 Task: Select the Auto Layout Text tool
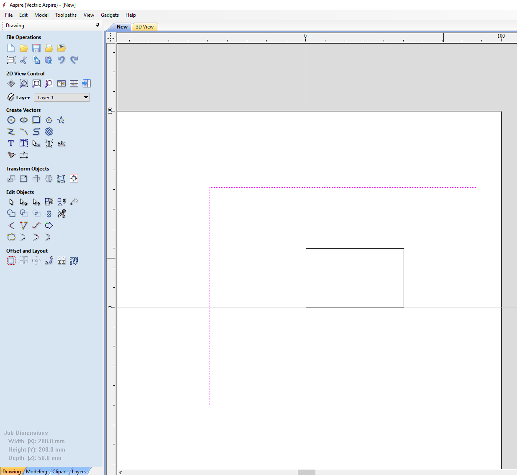click(x=24, y=143)
